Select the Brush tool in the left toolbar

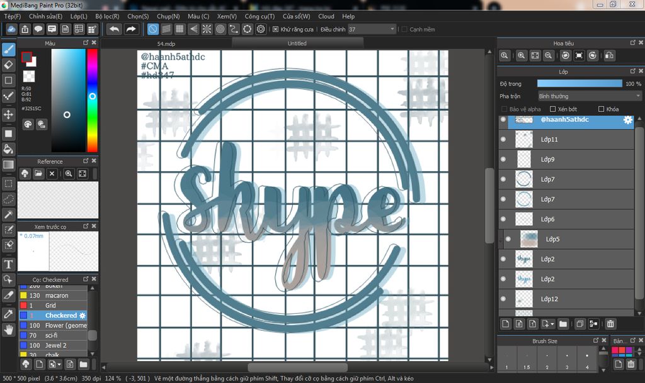[9, 50]
